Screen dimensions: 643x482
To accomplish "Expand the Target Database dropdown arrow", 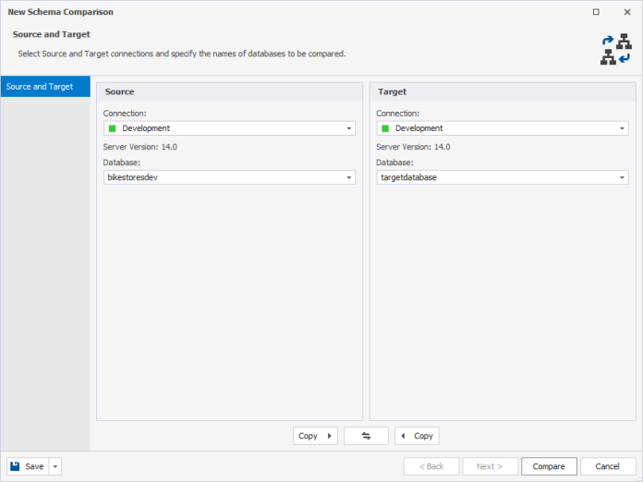I will [x=623, y=177].
